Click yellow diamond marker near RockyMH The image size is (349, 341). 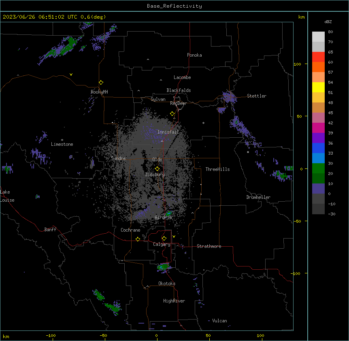[101, 83]
